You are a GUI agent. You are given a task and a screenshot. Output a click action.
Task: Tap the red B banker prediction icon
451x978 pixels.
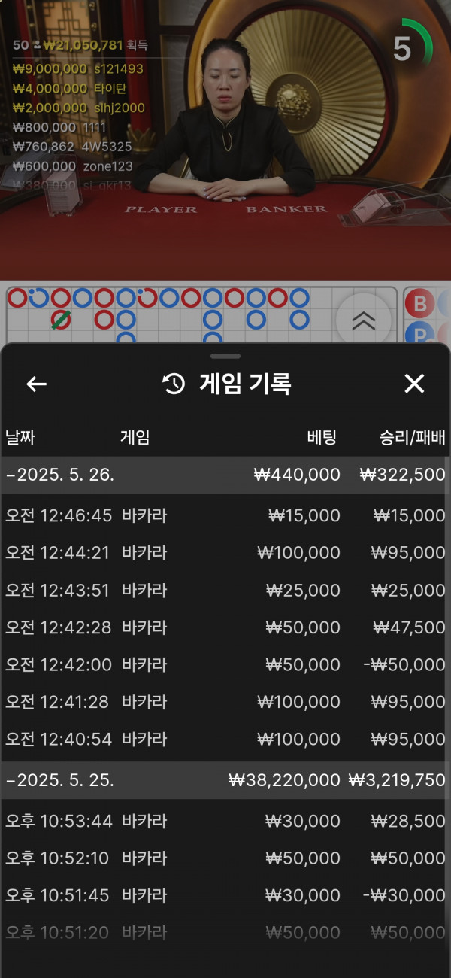[419, 304]
